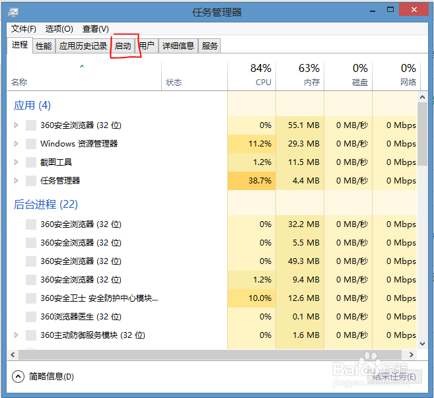
Task: Open the 文件(F) menu
Action: click(x=24, y=29)
